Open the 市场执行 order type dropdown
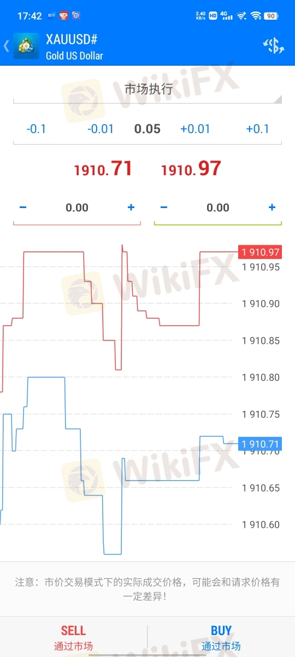Viewport: 295px width, 657px height. point(147,90)
